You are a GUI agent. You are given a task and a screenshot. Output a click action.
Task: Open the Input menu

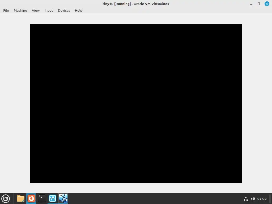click(x=49, y=10)
